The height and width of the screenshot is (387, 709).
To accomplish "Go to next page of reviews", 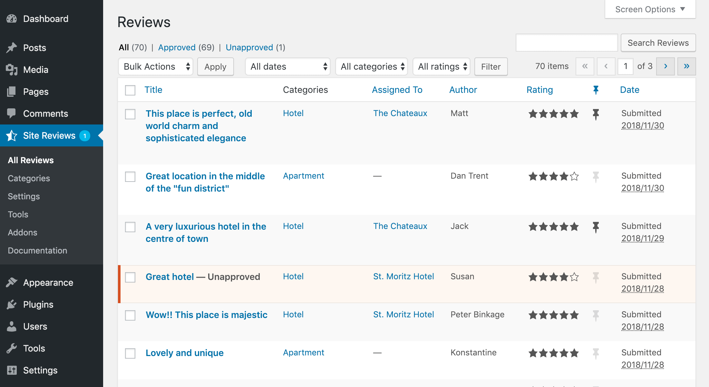I will point(665,66).
